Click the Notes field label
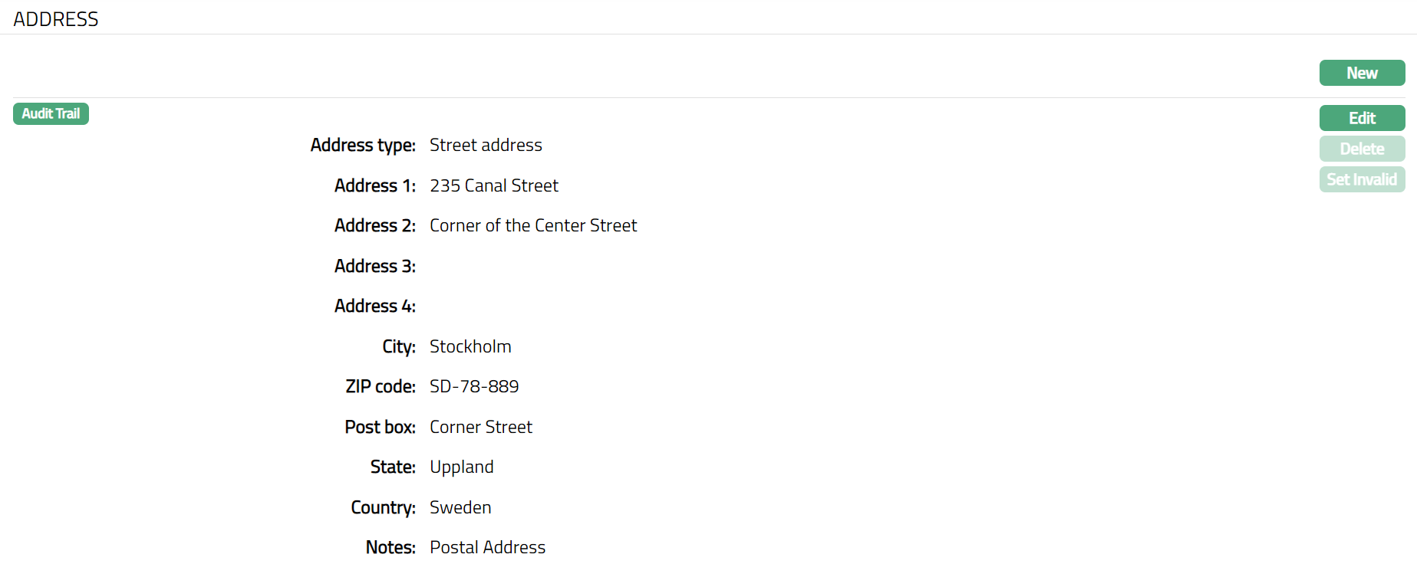 click(x=390, y=547)
